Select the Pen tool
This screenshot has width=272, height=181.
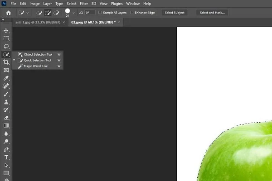(x=6, y=149)
